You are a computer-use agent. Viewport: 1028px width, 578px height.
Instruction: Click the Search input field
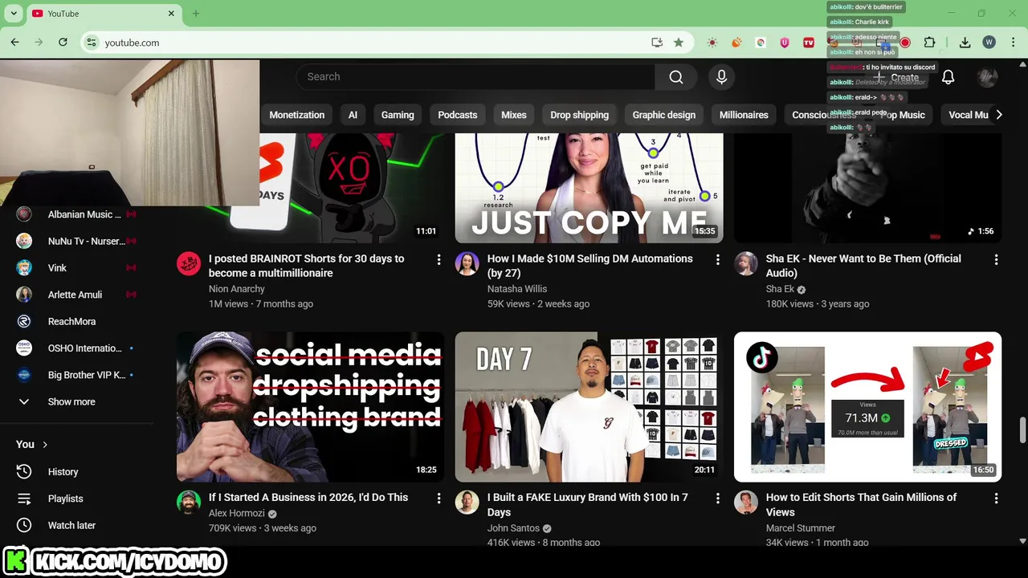475,77
